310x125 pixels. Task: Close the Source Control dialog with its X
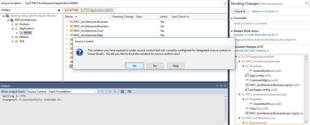[x=231, y=41]
